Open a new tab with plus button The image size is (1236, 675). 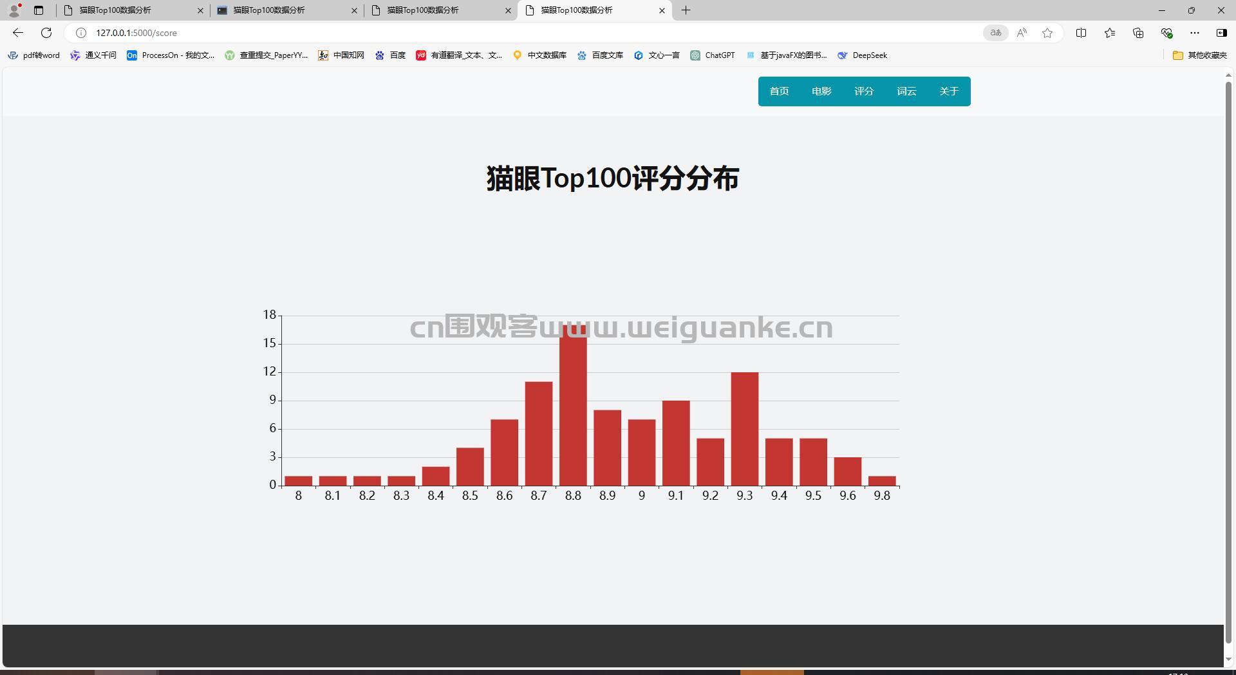[686, 10]
